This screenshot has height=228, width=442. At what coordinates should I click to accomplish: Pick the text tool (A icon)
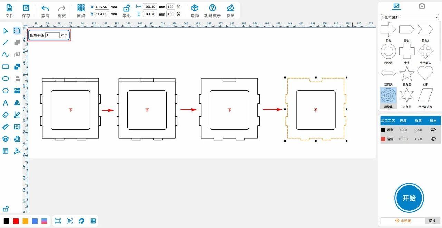[6, 103]
